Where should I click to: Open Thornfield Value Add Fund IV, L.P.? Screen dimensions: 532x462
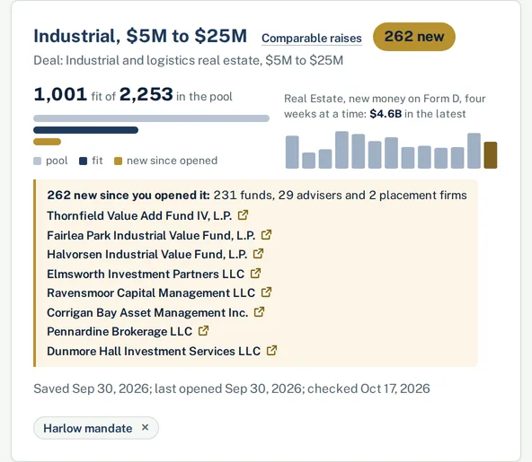point(139,215)
